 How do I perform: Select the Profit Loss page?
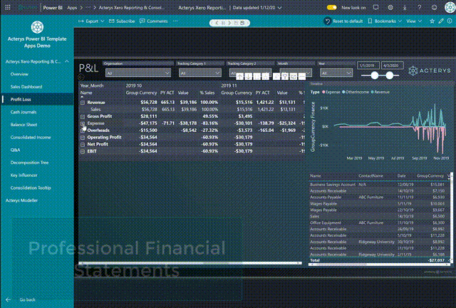[x=37, y=99]
